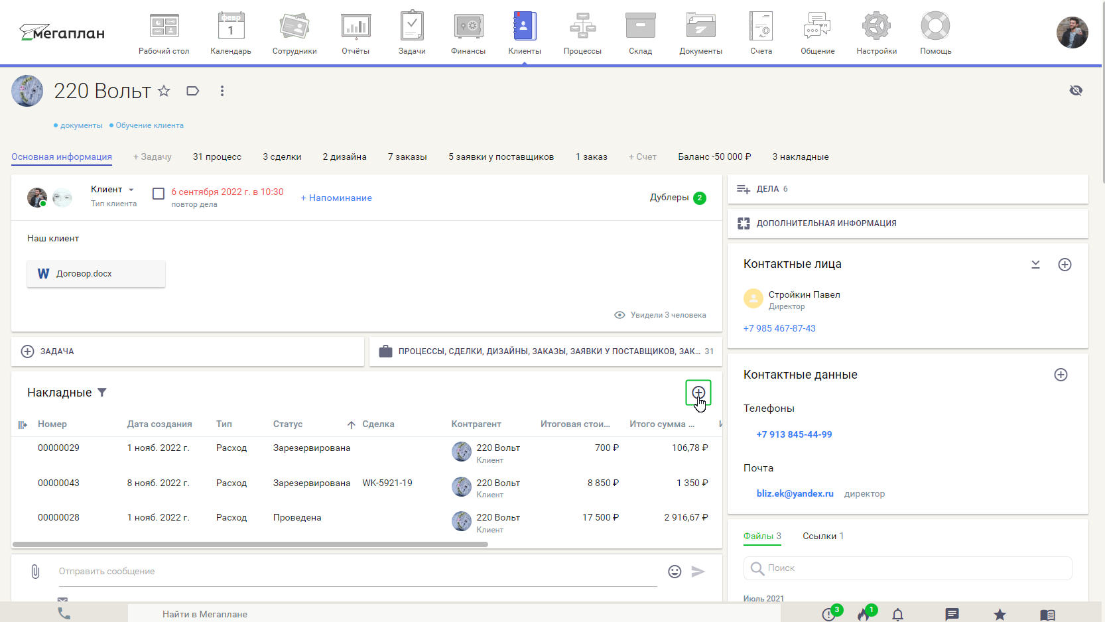Open the three-dot more menu
This screenshot has width=1105, height=622.
click(222, 91)
